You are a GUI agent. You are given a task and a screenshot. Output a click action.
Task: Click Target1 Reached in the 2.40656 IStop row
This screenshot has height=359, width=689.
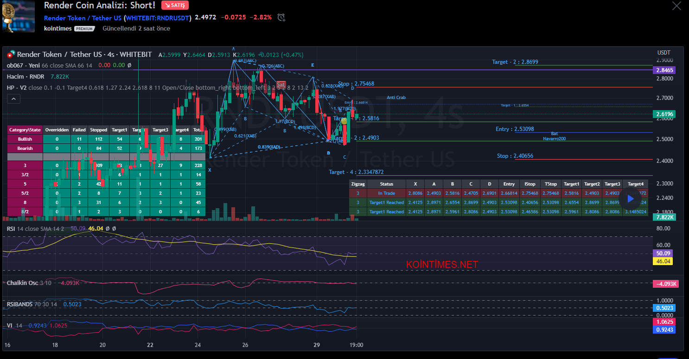(386, 203)
